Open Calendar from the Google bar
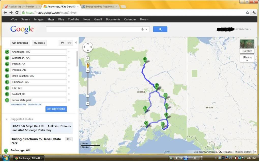 click(x=130, y=19)
